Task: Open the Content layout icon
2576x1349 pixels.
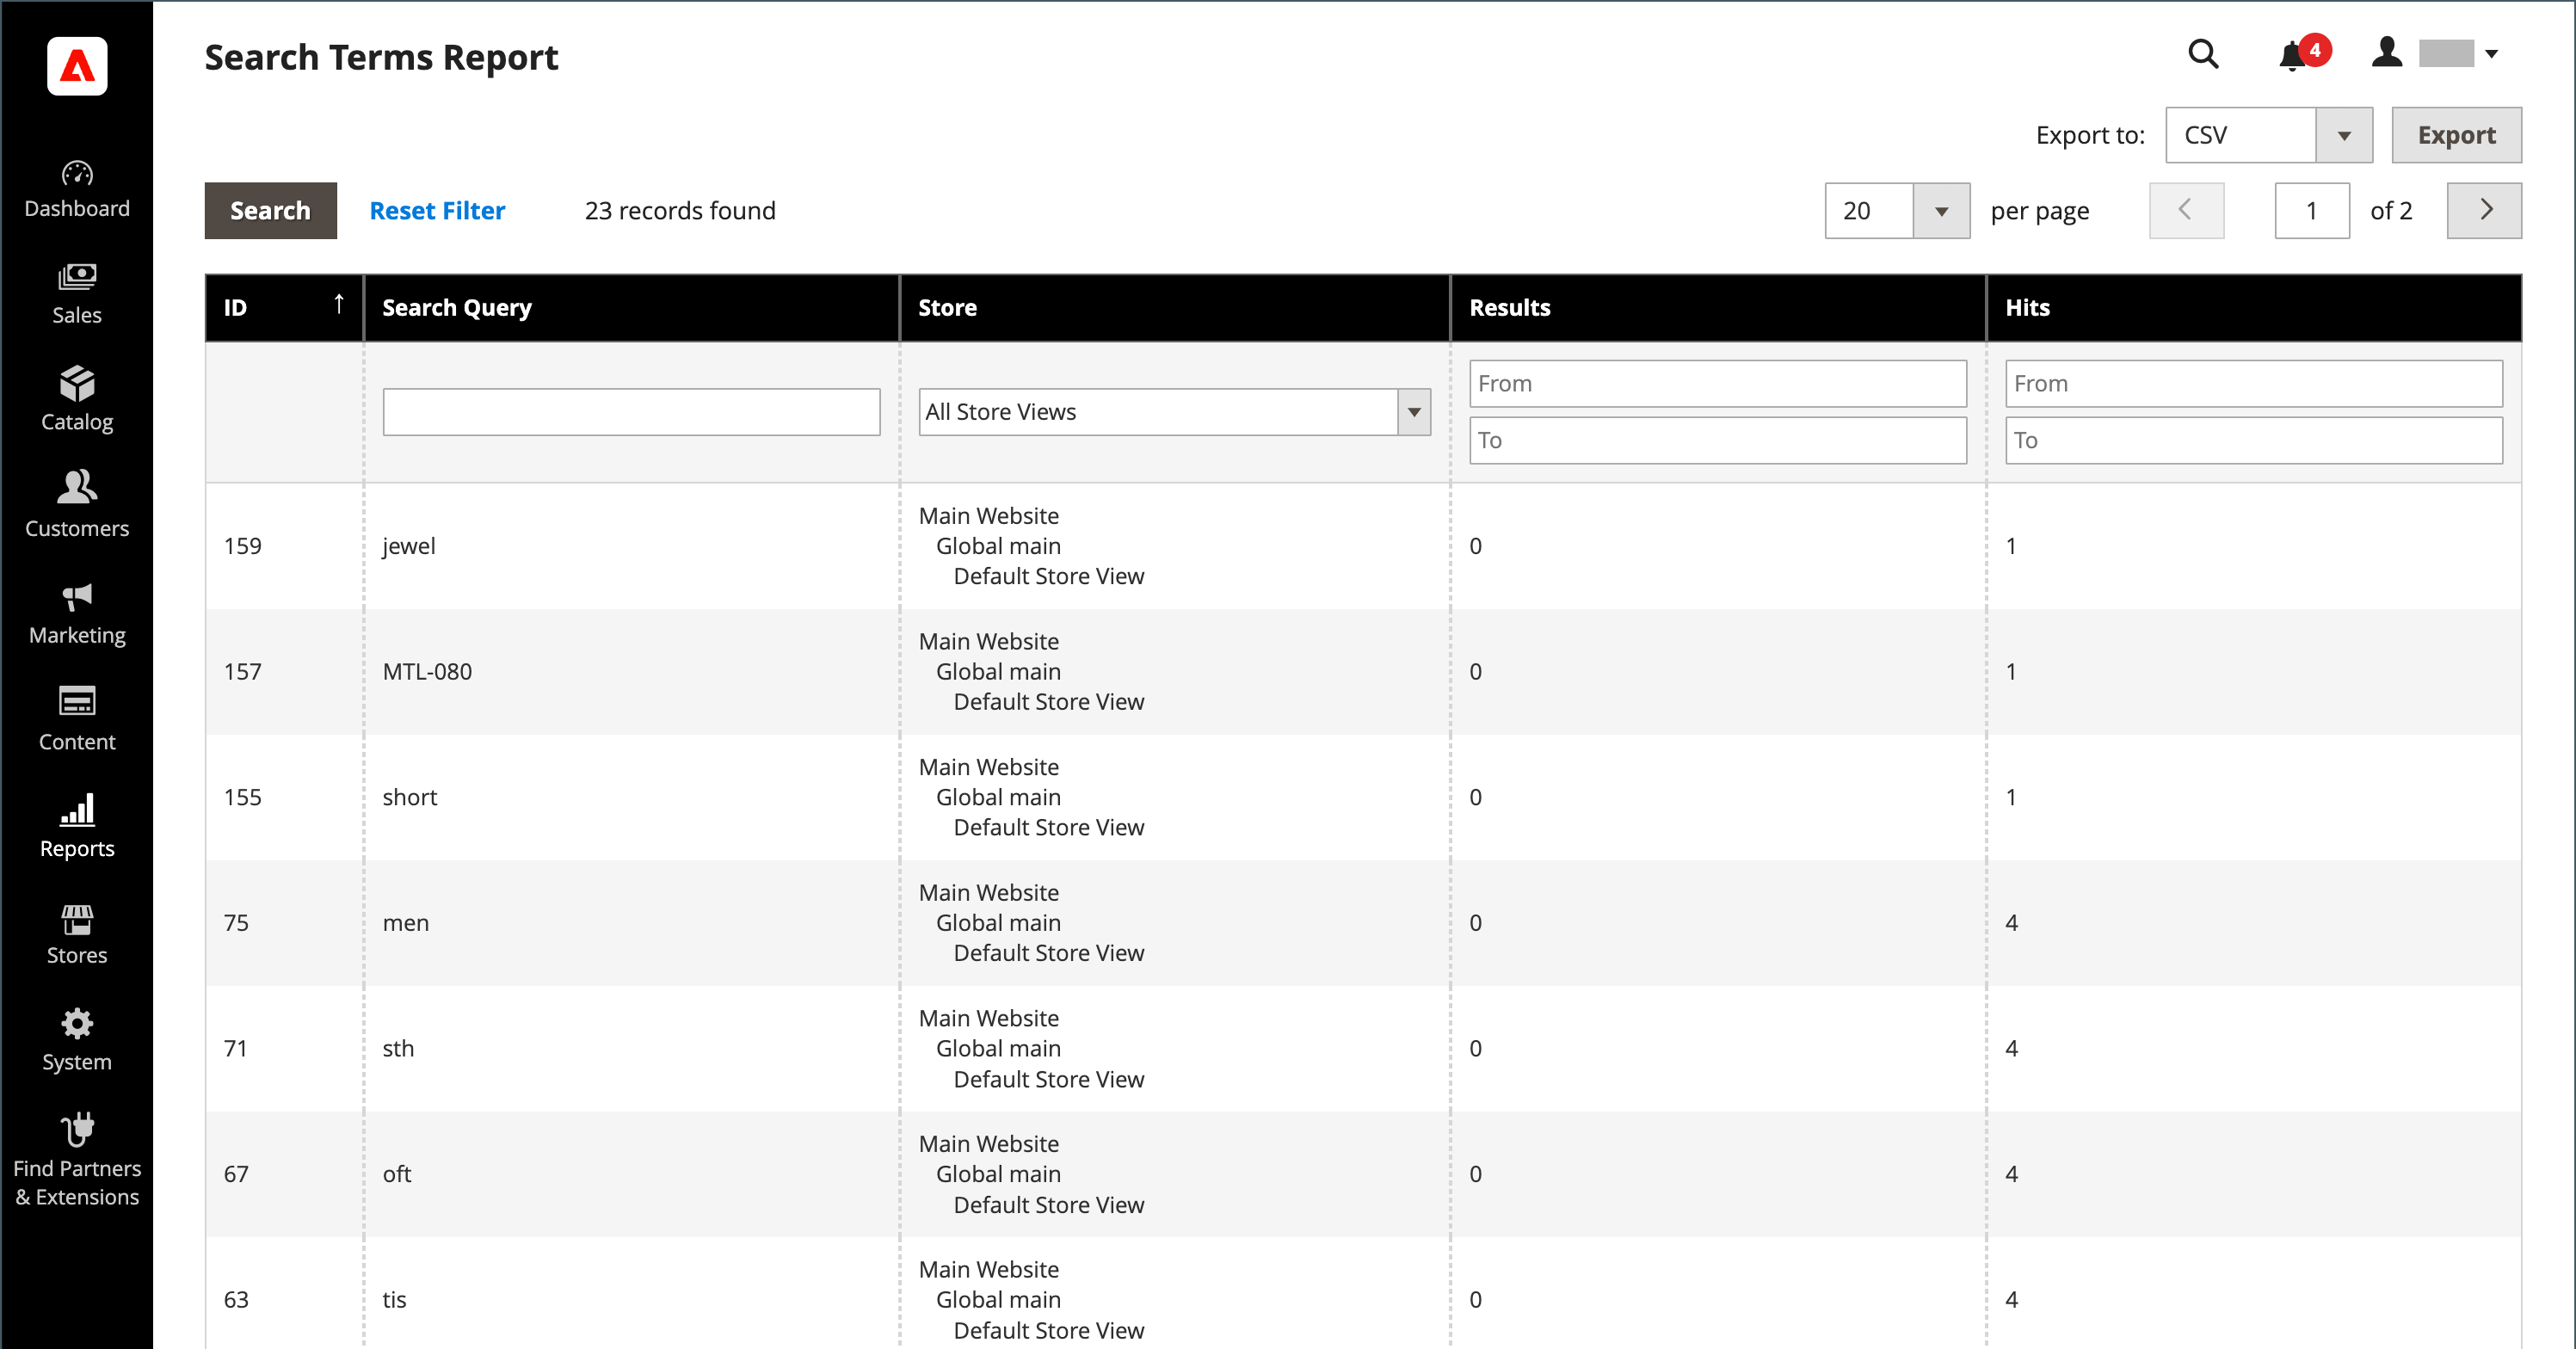Action: [x=77, y=701]
